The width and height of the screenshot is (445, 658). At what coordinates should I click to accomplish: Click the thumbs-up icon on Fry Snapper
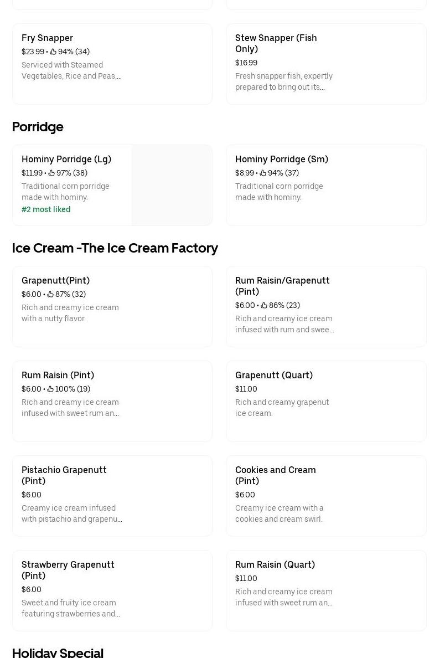tap(53, 52)
